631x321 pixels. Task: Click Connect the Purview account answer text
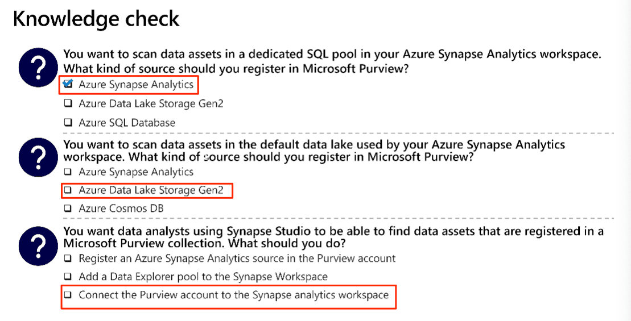pos(234,295)
